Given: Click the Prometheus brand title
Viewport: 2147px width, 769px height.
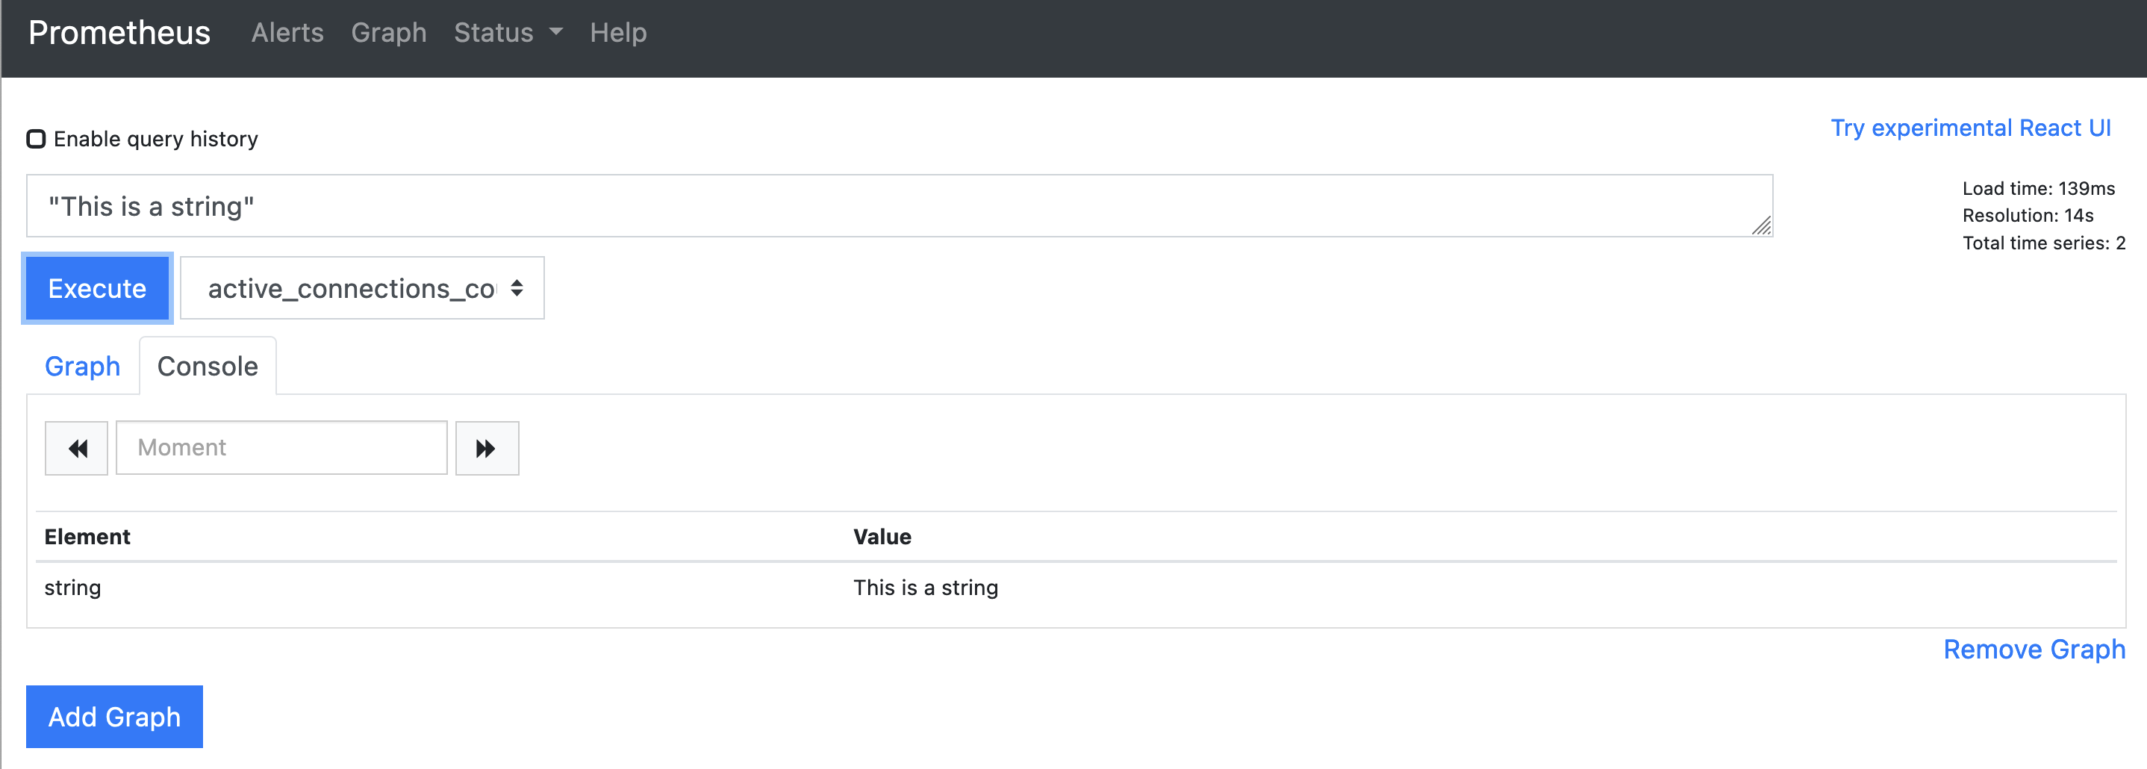Looking at the screenshot, I should click(x=119, y=33).
